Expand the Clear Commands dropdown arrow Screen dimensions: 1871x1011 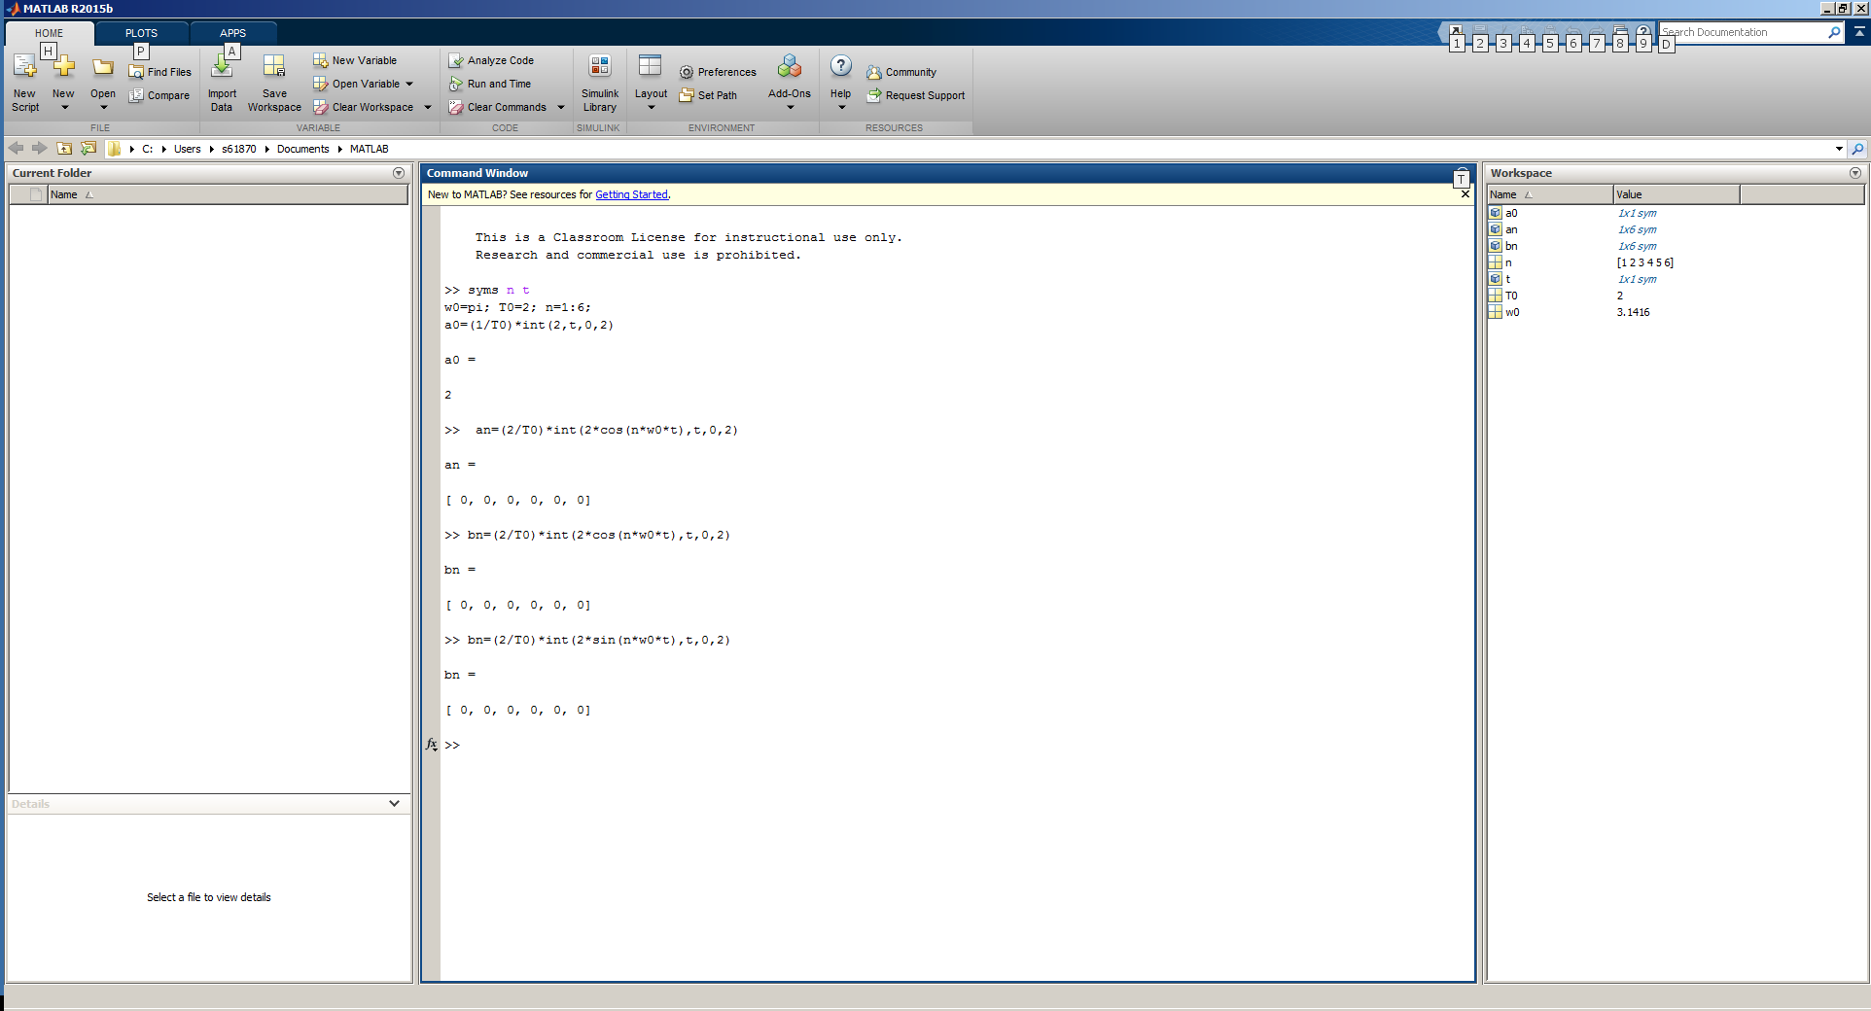point(561,107)
